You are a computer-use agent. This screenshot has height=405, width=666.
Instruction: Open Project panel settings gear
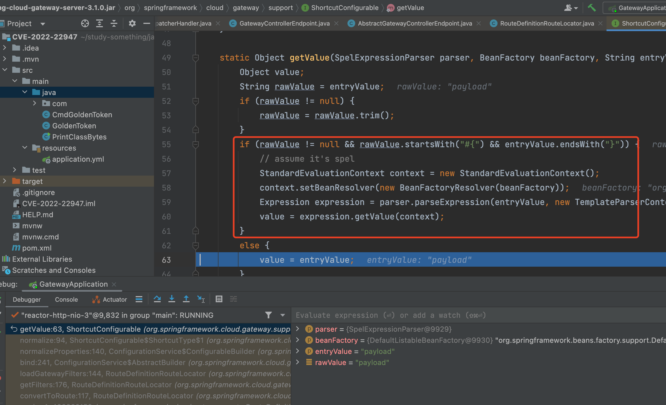point(132,24)
